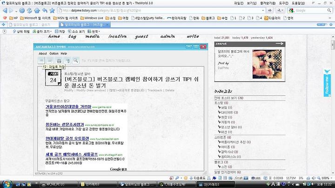Viewport: 335px width, 188px height.
Task: Open the browser home page icon
Action: pos(37,10)
